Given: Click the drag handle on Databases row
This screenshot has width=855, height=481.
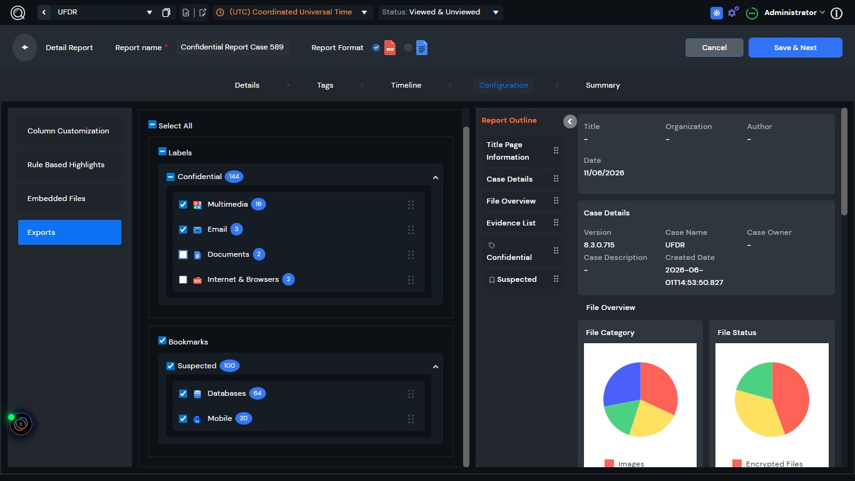Looking at the screenshot, I should click(411, 394).
